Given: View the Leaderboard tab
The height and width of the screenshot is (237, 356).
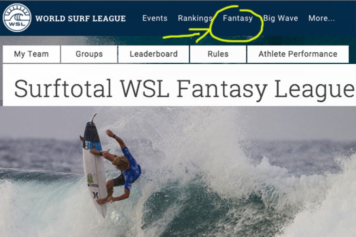Looking at the screenshot, I should (x=154, y=54).
